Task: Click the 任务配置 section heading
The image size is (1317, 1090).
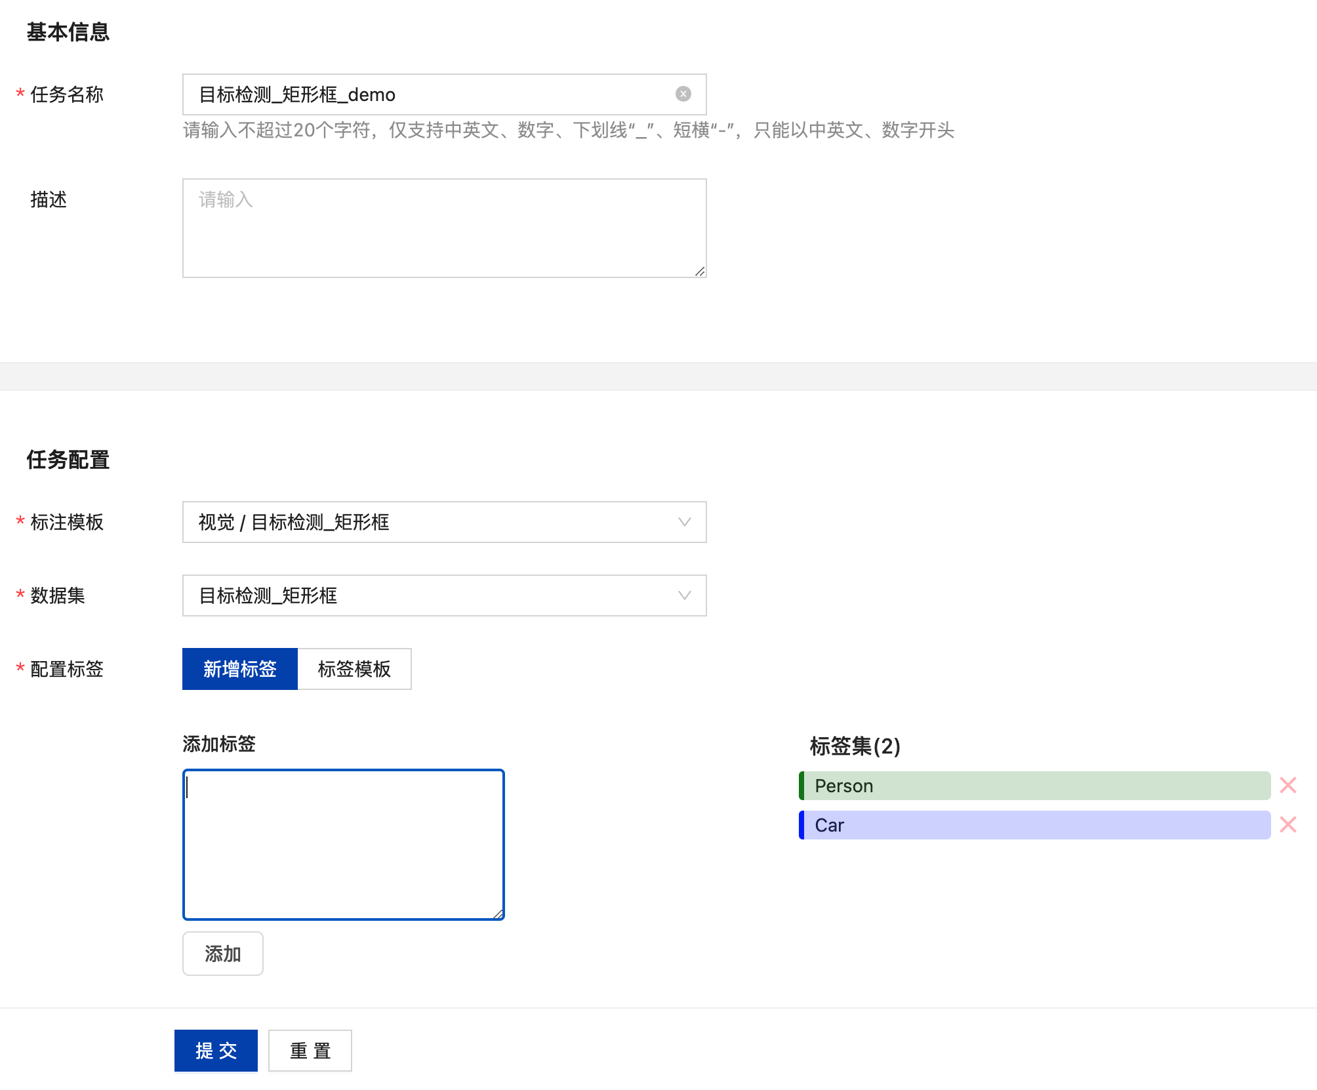Action: coord(68,459)
